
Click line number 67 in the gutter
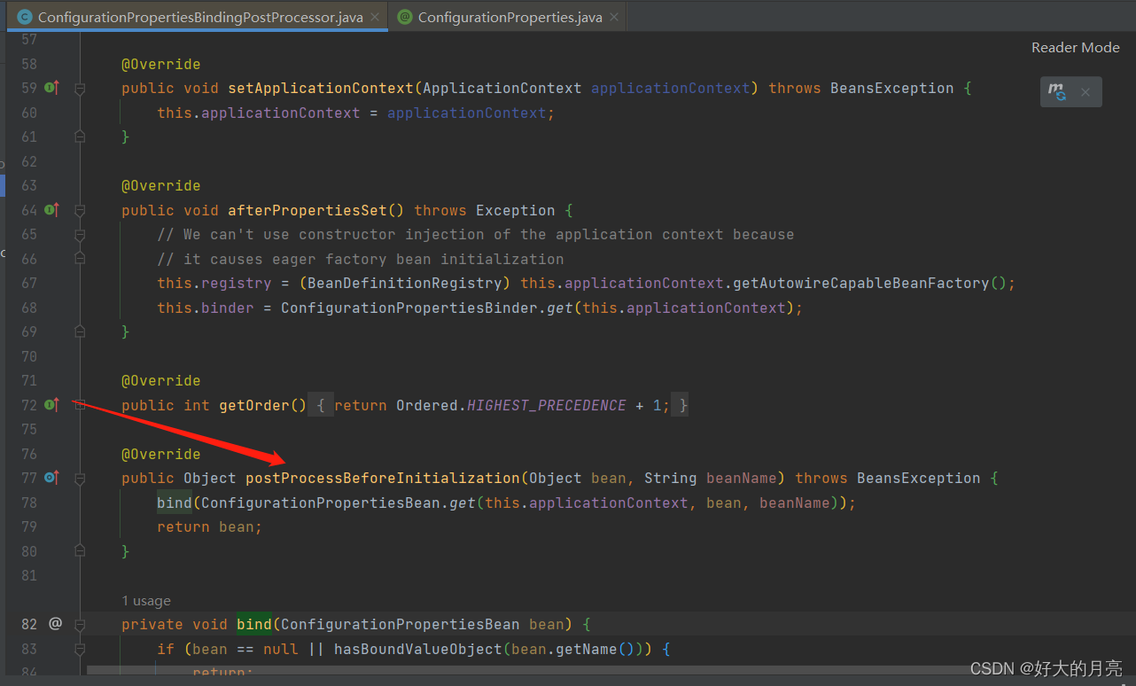(x=29, y=283)
